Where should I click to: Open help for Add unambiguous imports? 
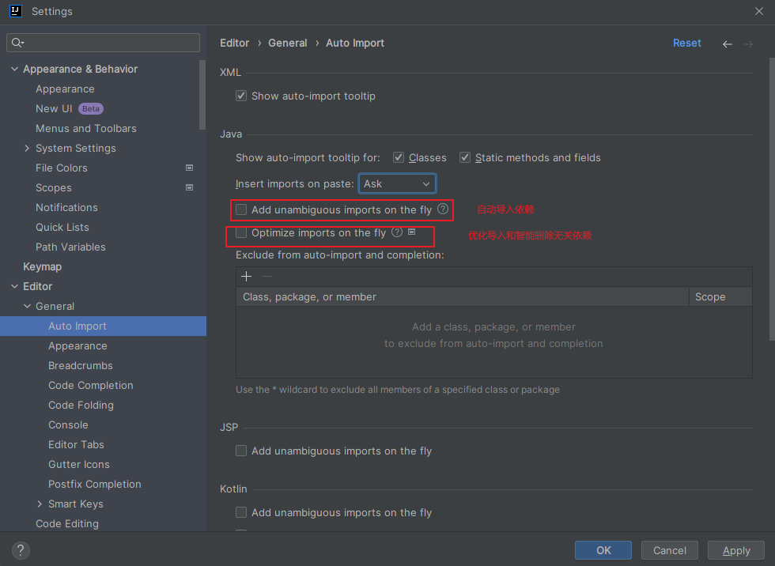443,209
